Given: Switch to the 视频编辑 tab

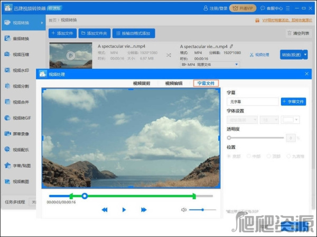Looking at the screenshot, I should point(174,83).
